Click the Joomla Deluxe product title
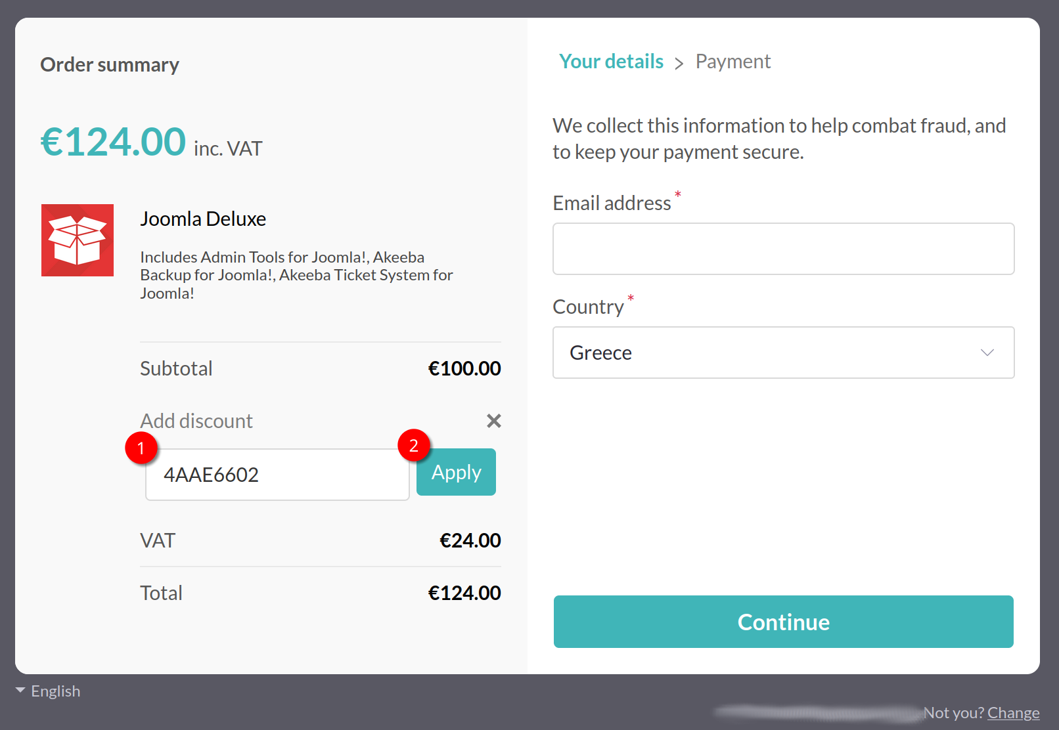Screen dimensions: 1059x730 tap(203, 219)
